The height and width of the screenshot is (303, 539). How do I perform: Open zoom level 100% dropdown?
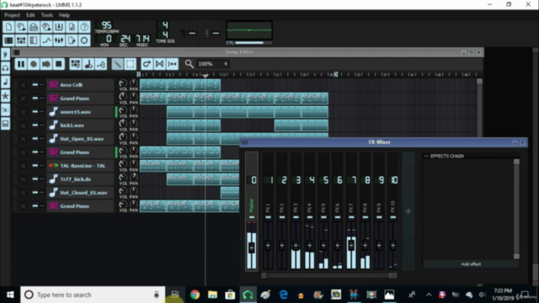(213, 64)
